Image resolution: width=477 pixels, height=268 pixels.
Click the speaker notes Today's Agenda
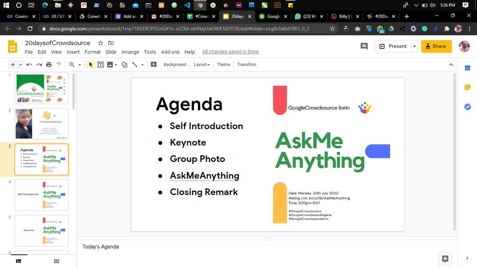point(101,247)
